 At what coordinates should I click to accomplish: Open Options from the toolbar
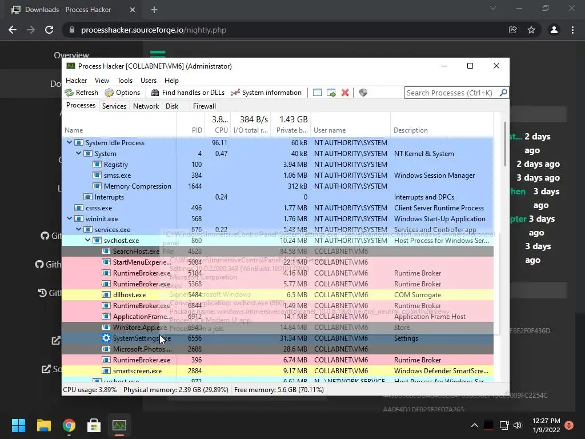coord(122,93)
